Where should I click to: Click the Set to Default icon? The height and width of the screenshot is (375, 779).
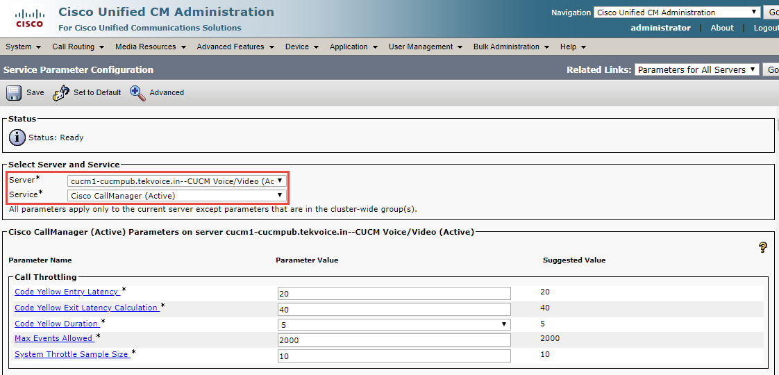pyautogui.click(x=62, y=93)
